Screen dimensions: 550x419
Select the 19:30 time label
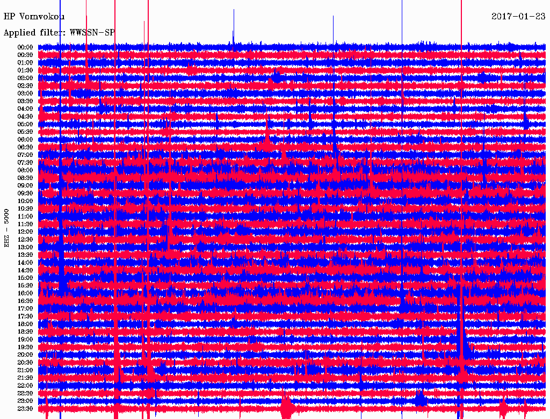pos(25,347)
